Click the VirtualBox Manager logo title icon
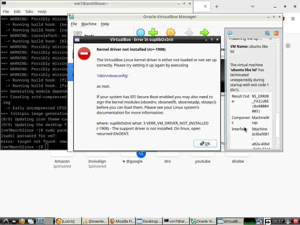This screenshot has width=300, height=225. [71, 17]
